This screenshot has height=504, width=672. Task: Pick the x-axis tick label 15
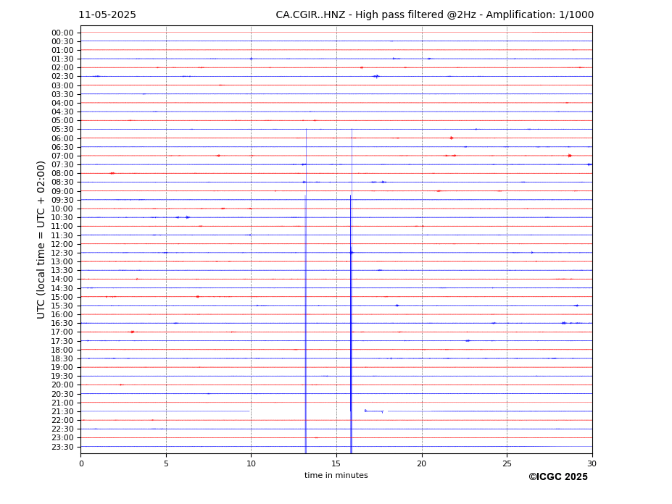[x=336, y=463]
